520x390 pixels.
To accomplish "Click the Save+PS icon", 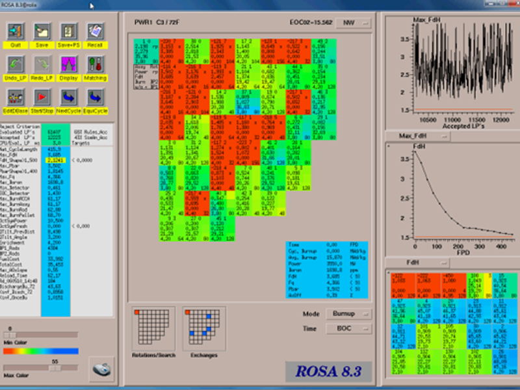I will (69, 31).
